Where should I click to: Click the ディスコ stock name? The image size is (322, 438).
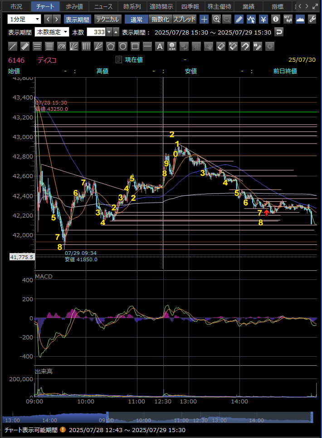point(47,60)
